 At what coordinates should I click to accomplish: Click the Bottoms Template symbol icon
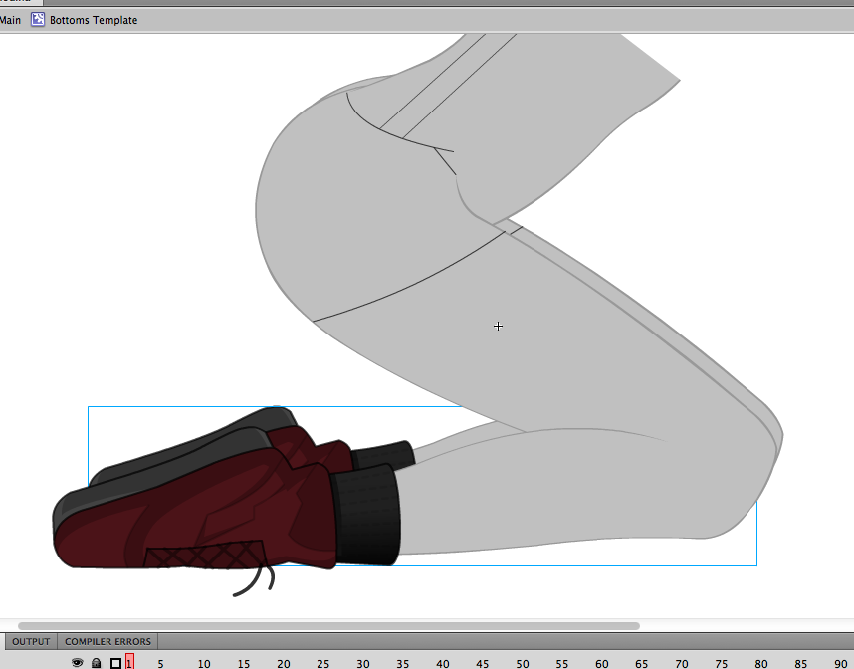[x=38, y=20]
